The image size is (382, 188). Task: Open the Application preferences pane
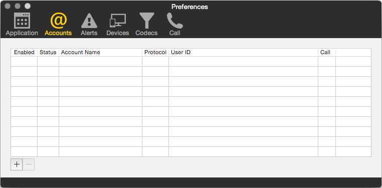(22, 24)
